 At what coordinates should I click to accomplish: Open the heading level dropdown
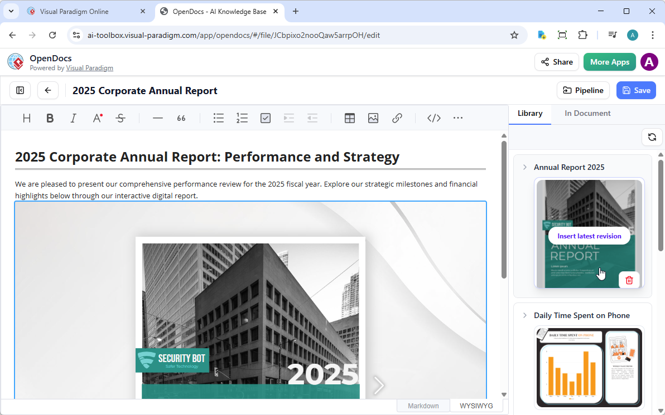pos(27,118)
